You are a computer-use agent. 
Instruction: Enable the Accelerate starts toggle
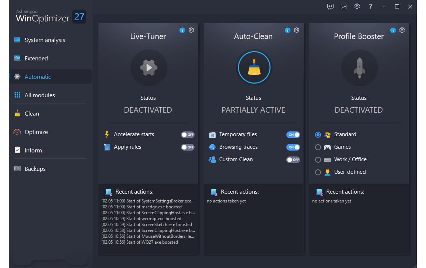tap(188, 135)
